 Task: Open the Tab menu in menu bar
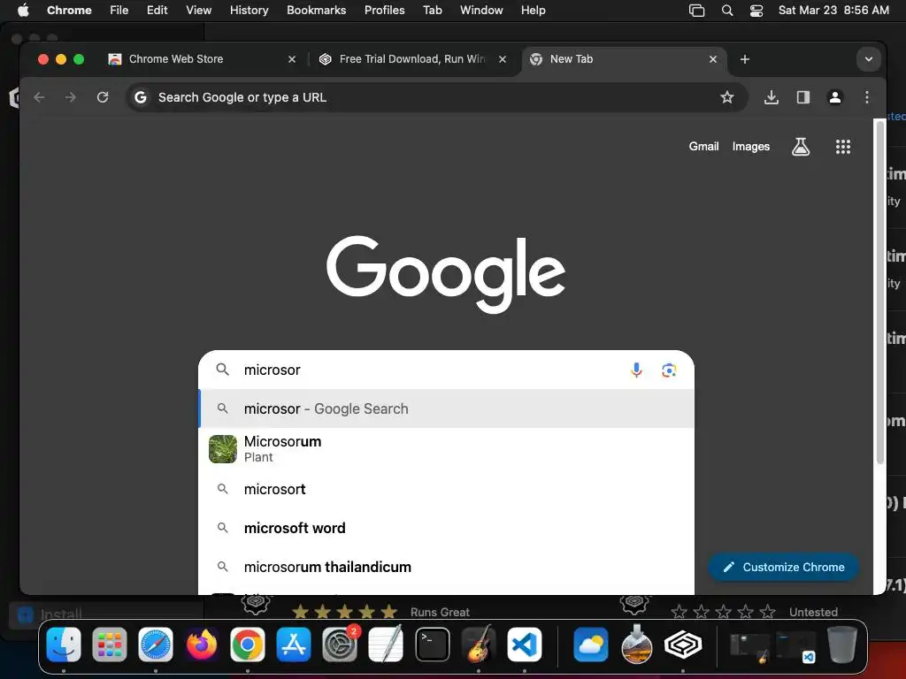tap(432, 11)
